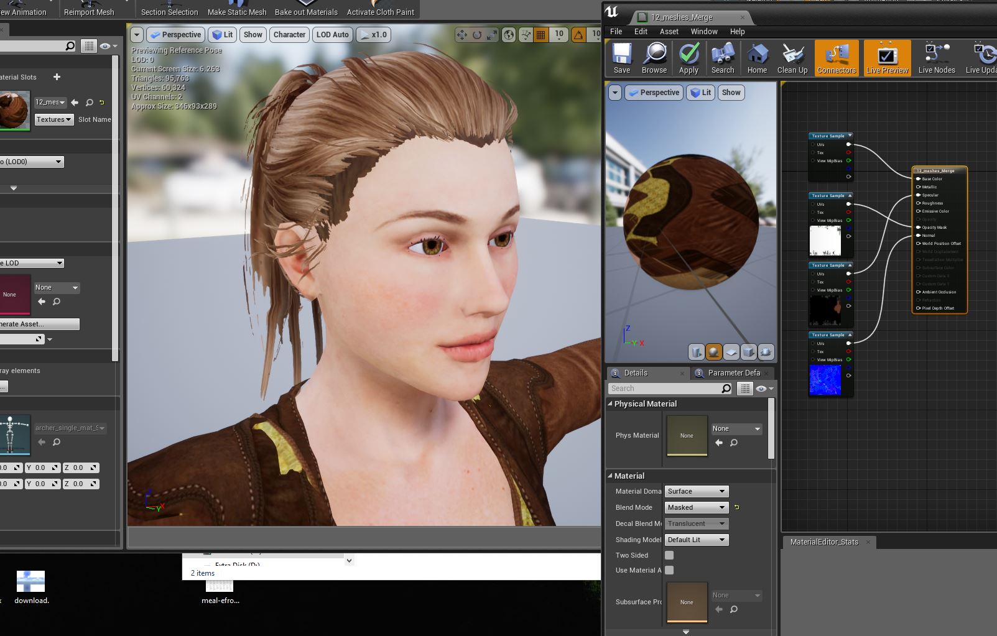Select scale gizmo in mesh viewport
The width and height of the screenshot is (997, 636).
coord(492,35)
